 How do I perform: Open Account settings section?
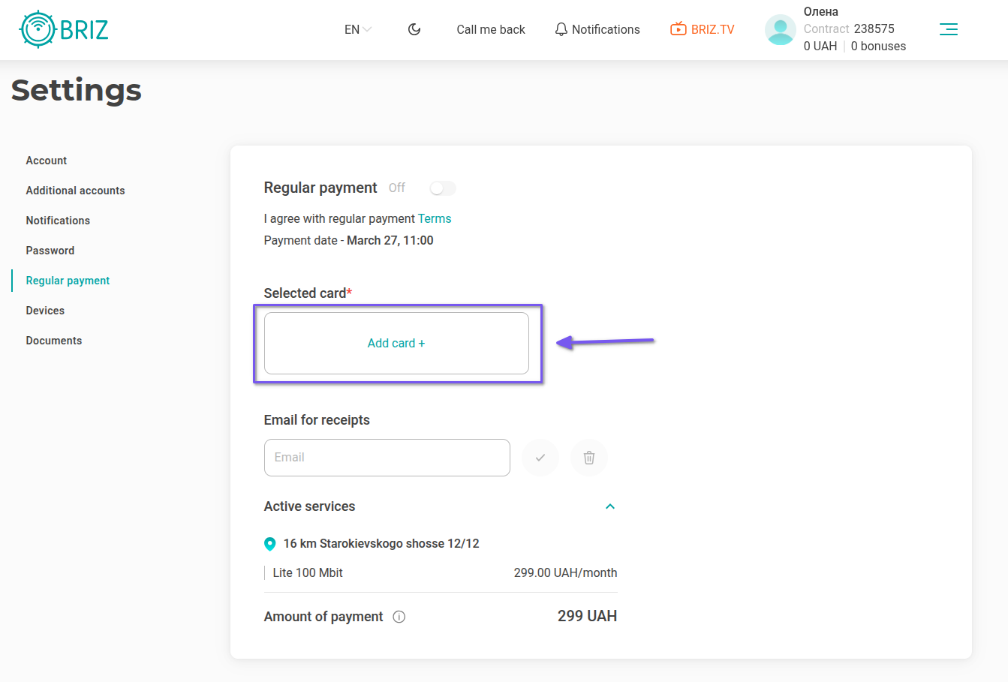point(47,161)
